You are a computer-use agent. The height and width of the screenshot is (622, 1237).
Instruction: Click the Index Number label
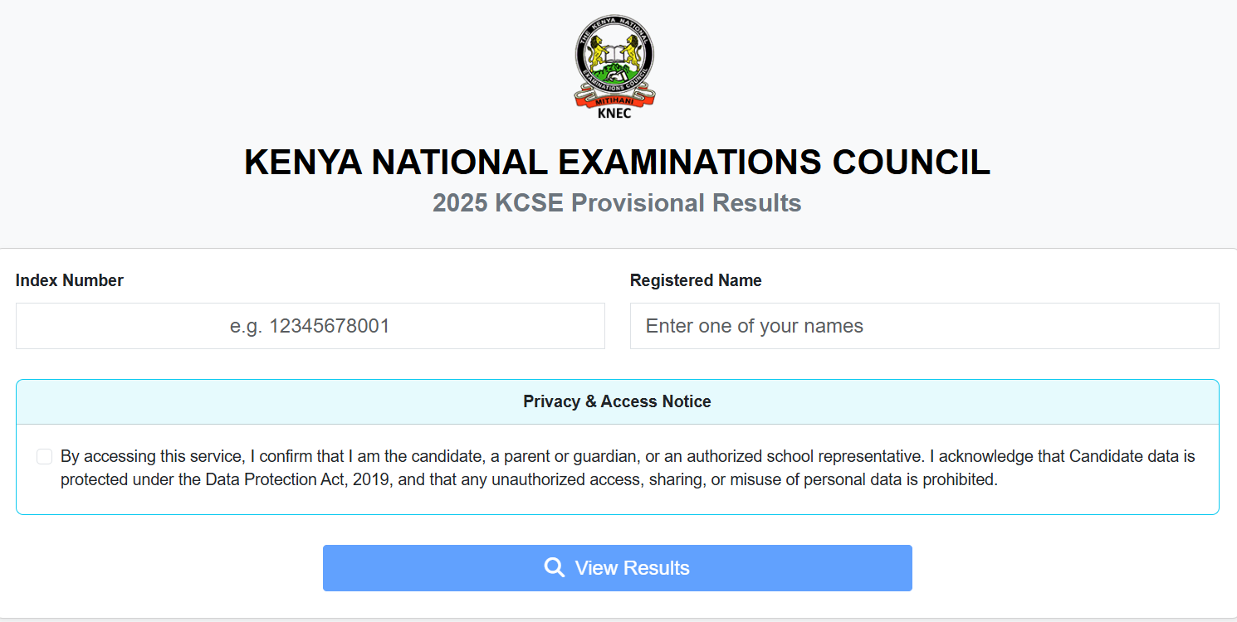tap(70, 280)
